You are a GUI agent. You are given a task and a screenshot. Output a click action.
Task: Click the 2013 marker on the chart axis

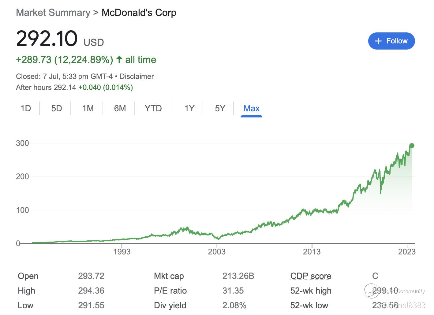tap(312, 252)
